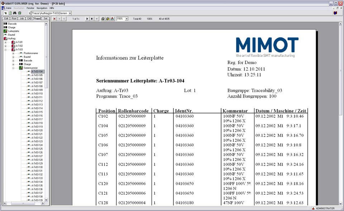Click the book help icon at the toolbar's right end
Viewport: 344px width, 211px height.
[x=335, y=13]
